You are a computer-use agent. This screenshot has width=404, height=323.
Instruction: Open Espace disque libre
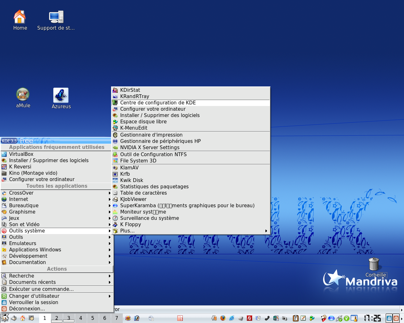click(191, 122)
